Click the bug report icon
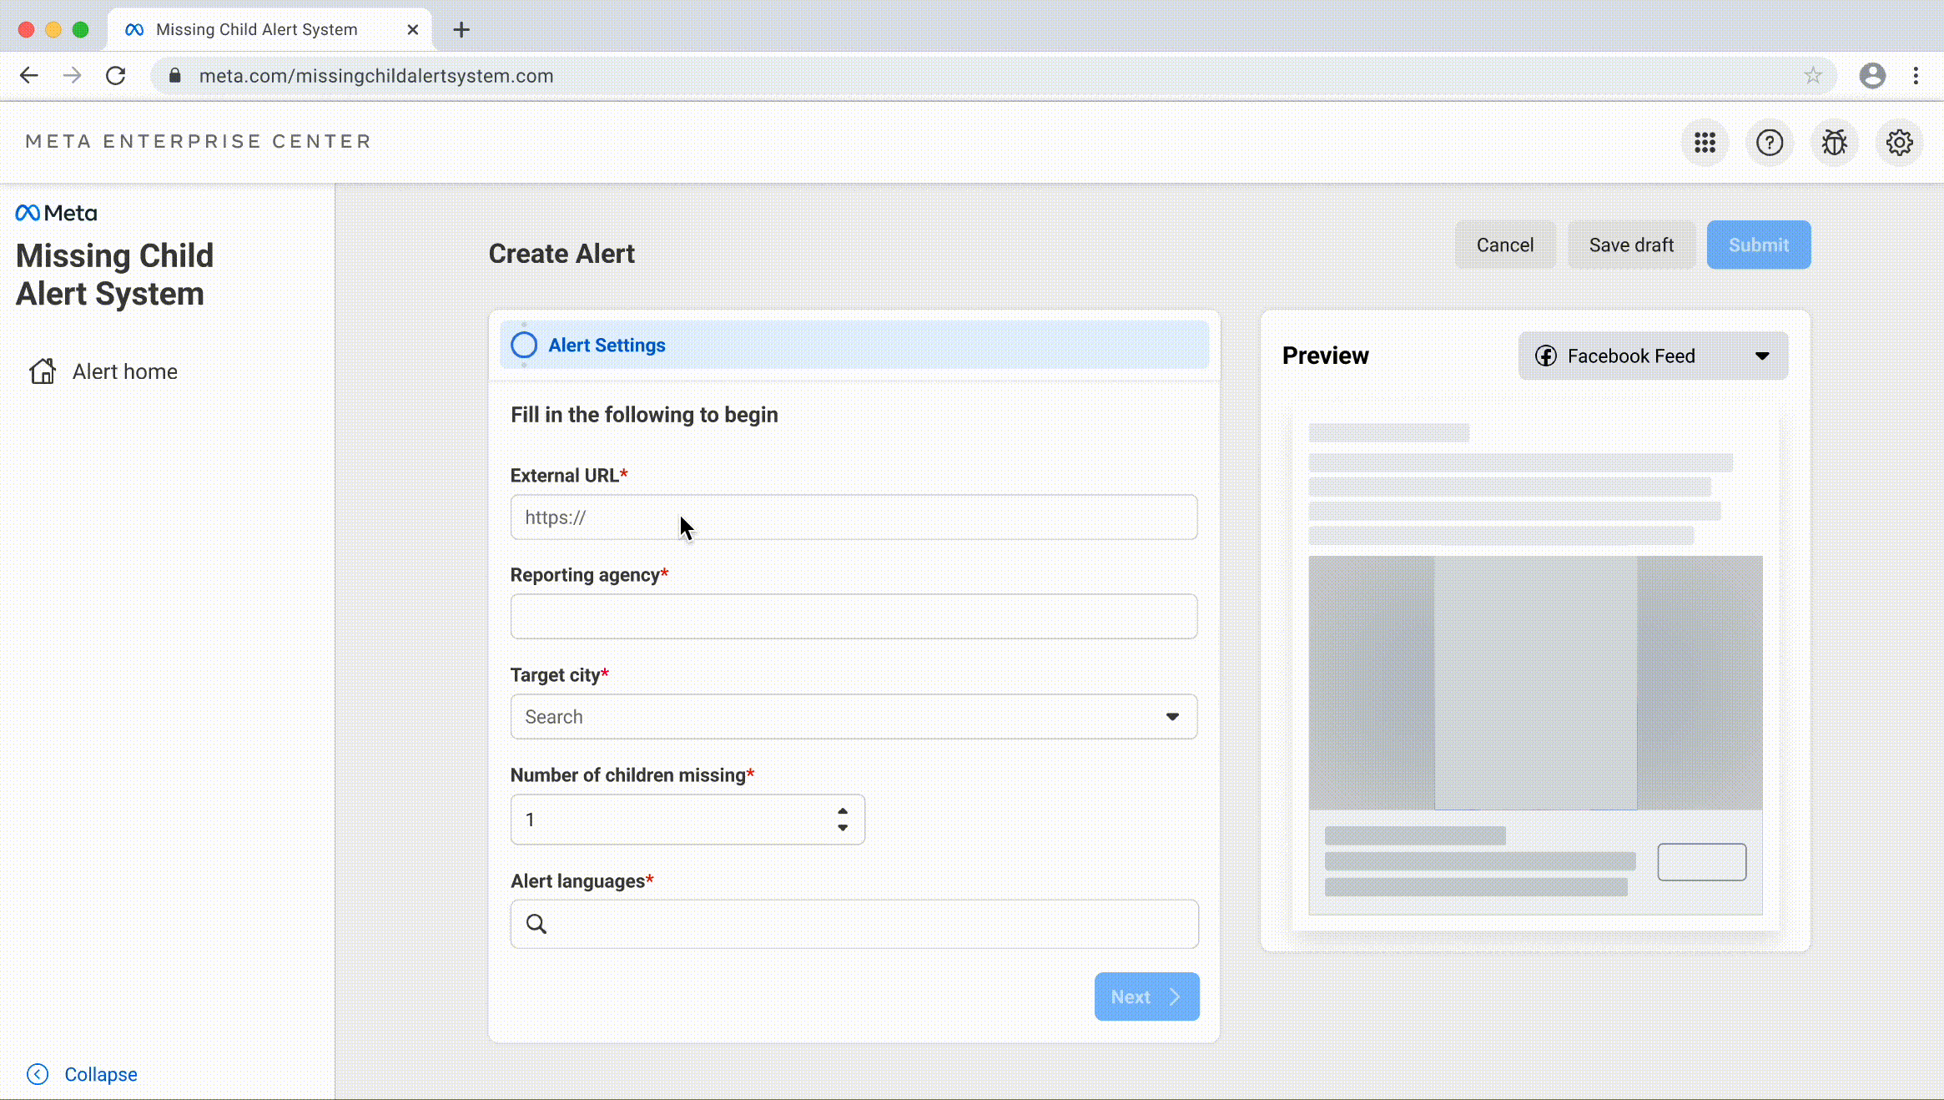This screenshot has width=1944, height=1100. pos(1834,143)
